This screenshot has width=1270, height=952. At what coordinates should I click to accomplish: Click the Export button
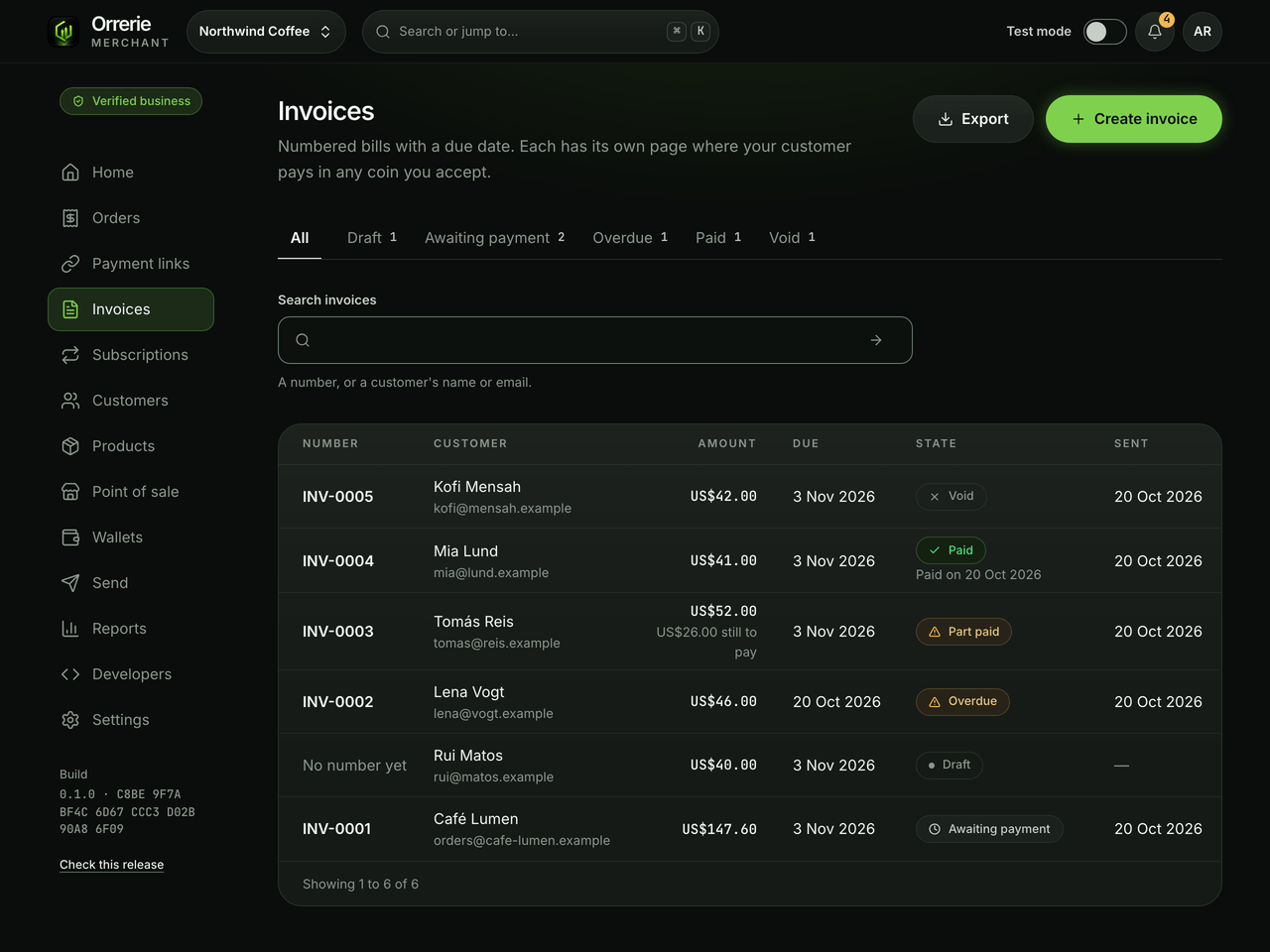pyautogui.click(x=973, y=119)
